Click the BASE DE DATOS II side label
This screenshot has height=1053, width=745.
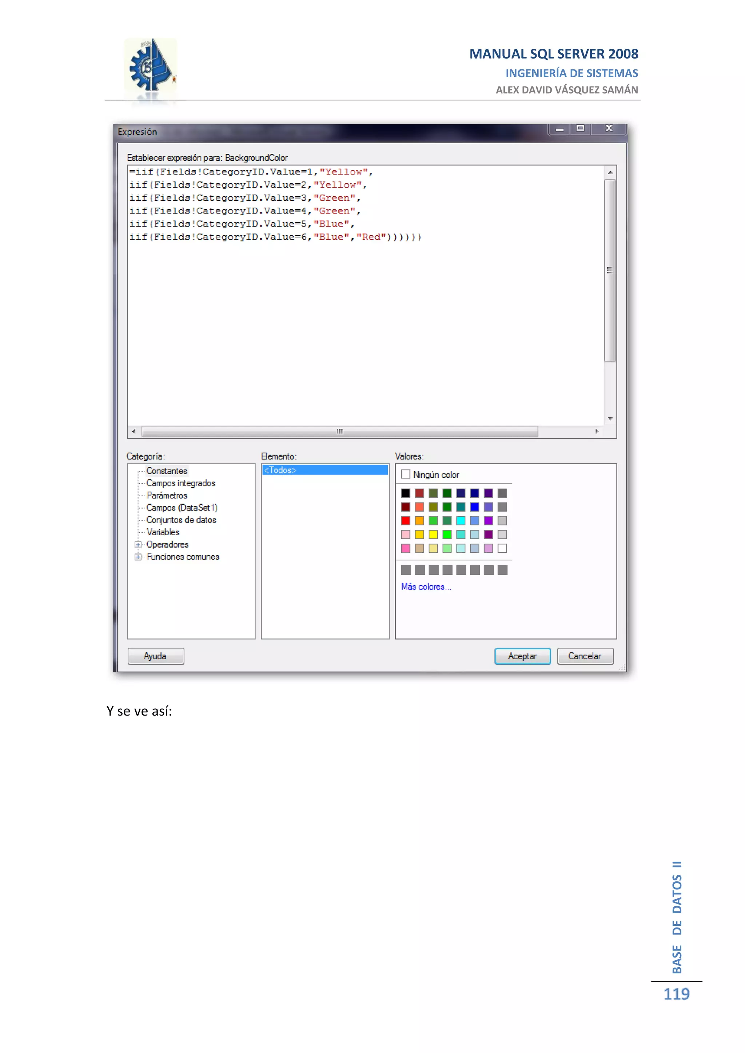tap(677, 918)
